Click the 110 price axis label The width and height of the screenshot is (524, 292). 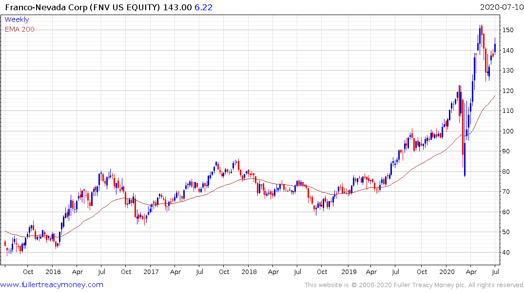[x=508, y=111]
